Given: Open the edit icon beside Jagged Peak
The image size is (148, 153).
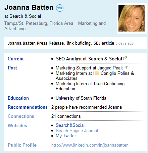Looking at the screenshot, I should pos(126,67).
